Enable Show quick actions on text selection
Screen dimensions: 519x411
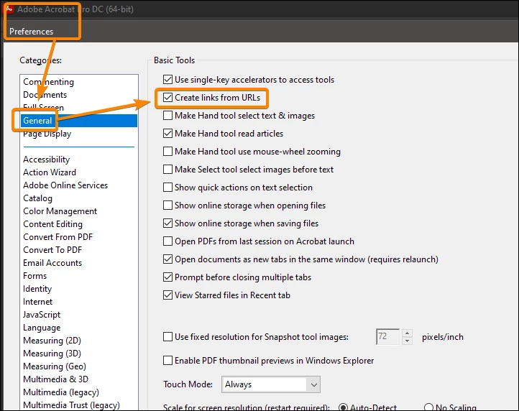pyautogui.click(x=167, y=188)
